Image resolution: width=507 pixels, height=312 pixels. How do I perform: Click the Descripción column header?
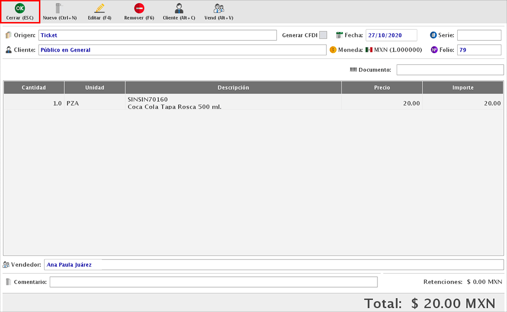point(233,88)
